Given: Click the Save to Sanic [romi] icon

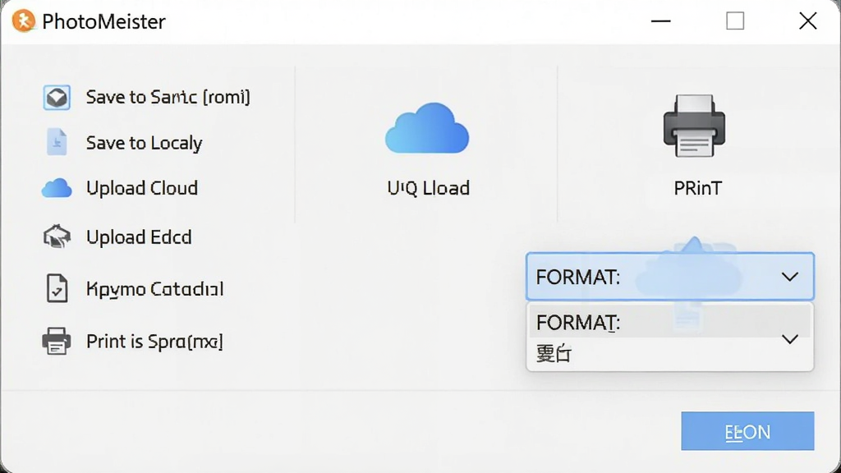Looking at the screenshot, I should coord(57,98).
